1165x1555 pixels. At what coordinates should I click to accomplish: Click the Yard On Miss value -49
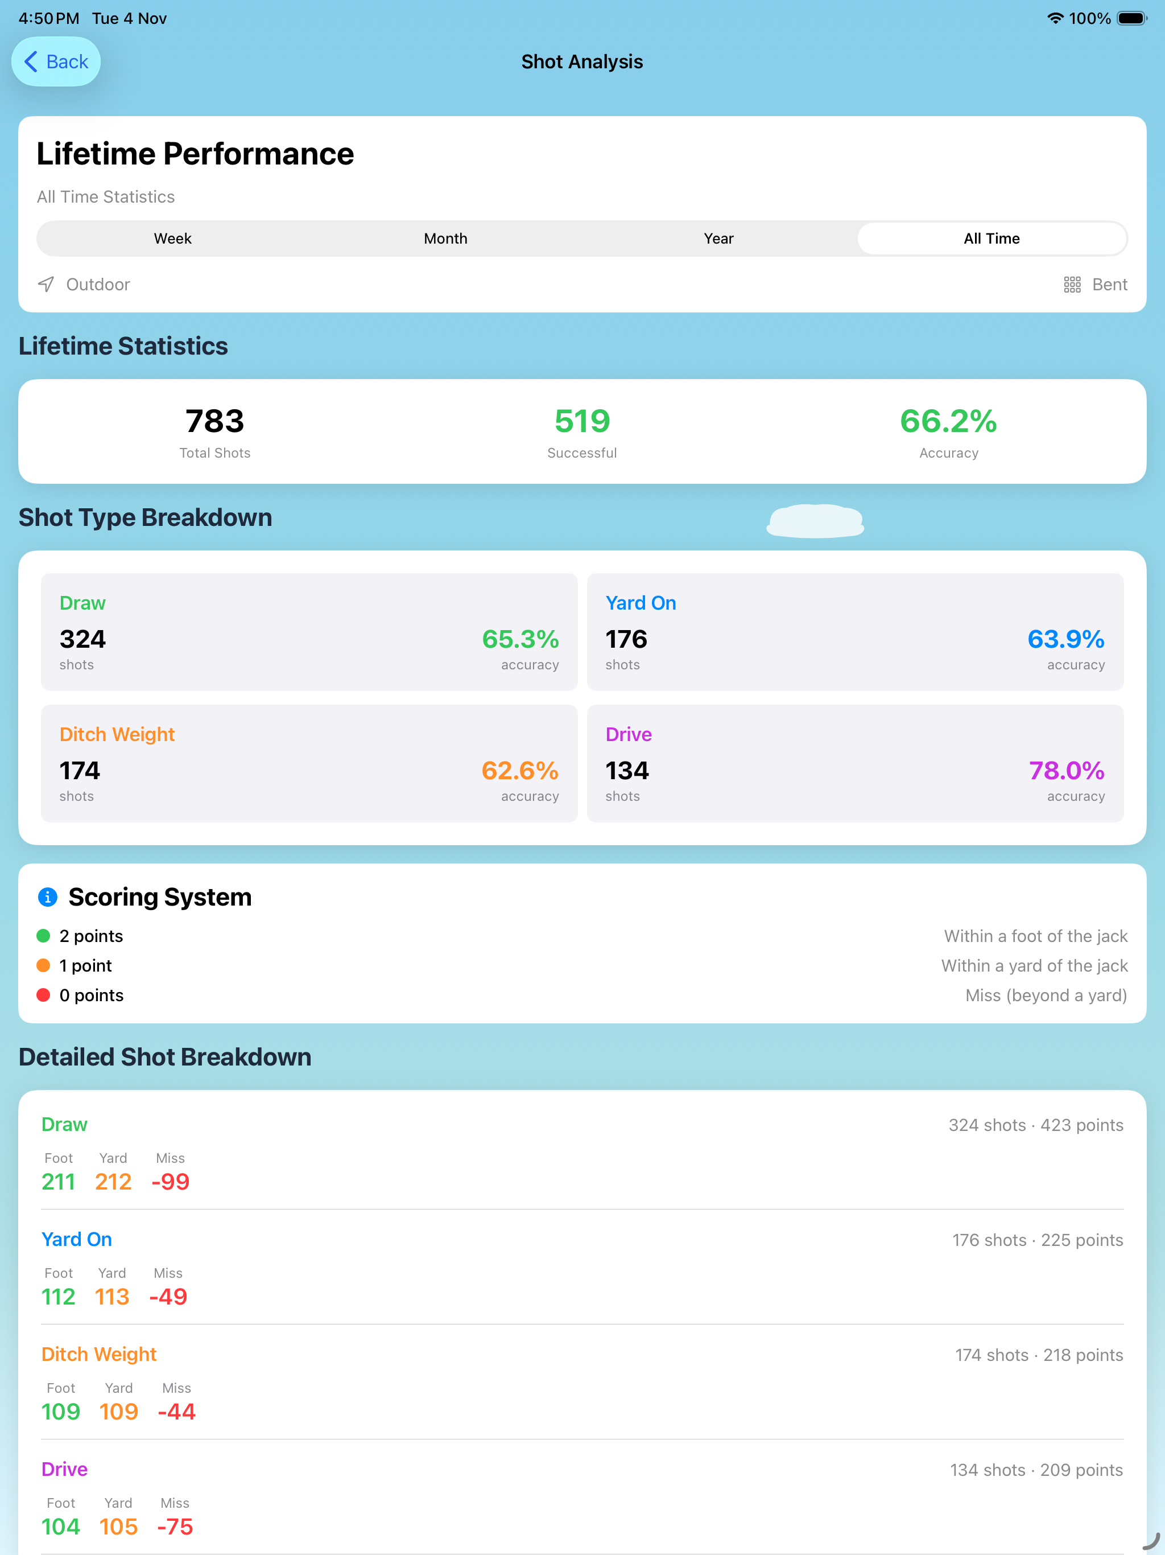[168, 1296]
